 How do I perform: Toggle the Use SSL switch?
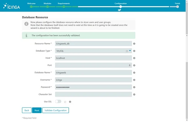click(58, 102)
